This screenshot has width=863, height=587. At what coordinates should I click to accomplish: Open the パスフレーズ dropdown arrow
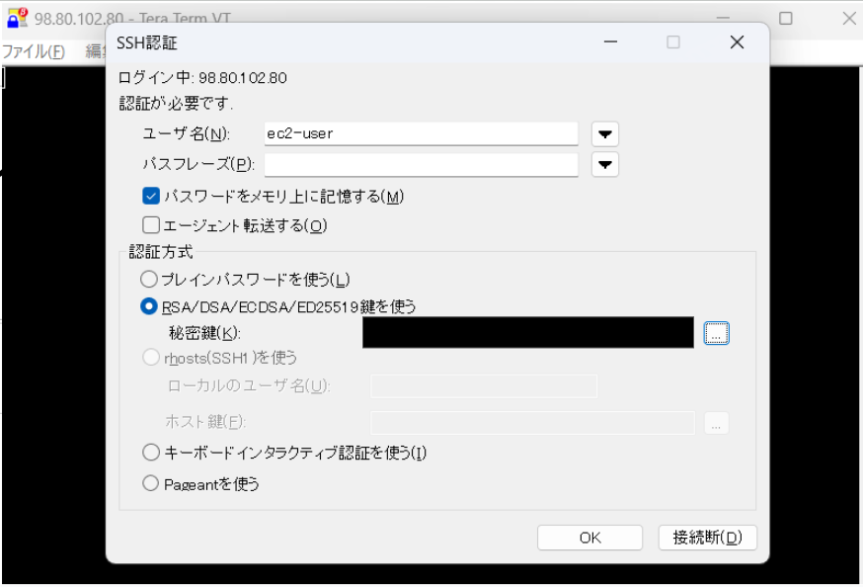605,165
